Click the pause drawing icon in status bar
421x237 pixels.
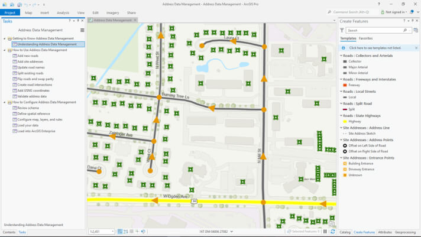coord(325,231)
